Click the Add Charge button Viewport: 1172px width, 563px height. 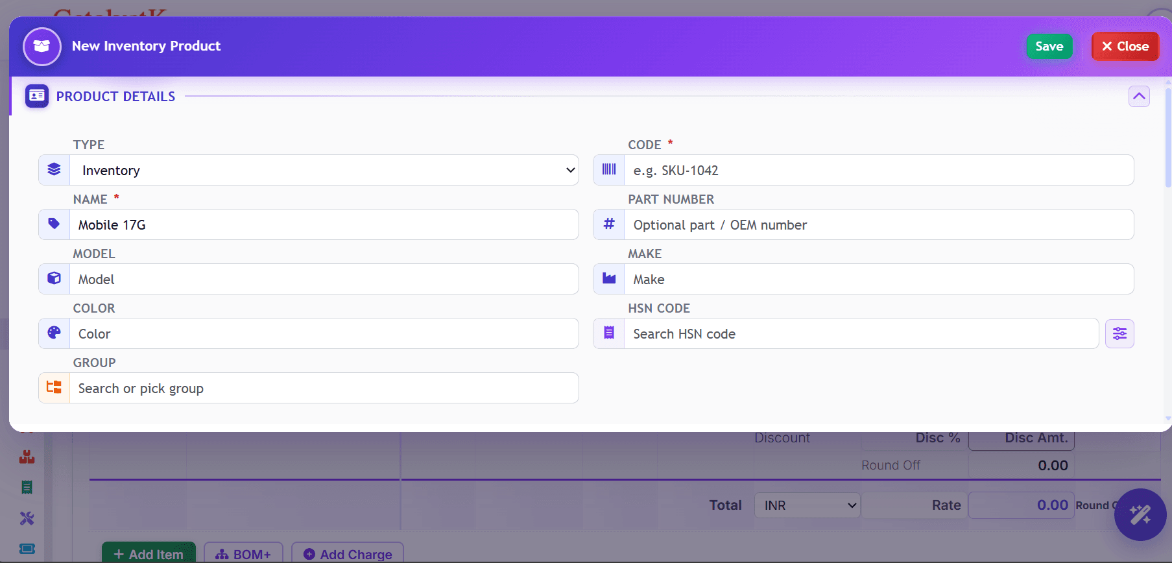[348, 553]
